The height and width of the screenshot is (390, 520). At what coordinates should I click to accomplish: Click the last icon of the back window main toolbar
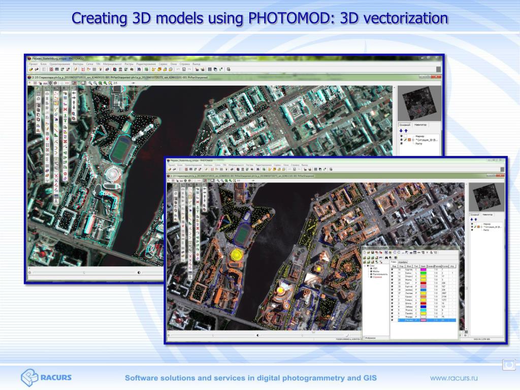(x=229, y=69)
